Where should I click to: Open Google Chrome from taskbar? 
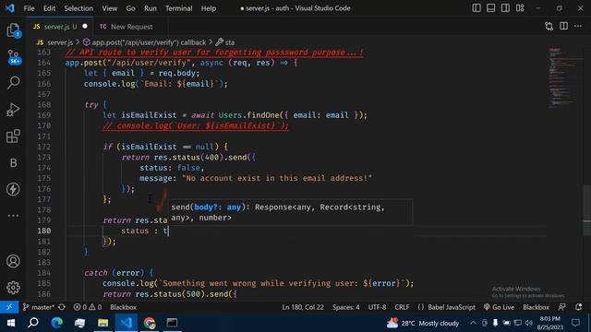point(150,323)
